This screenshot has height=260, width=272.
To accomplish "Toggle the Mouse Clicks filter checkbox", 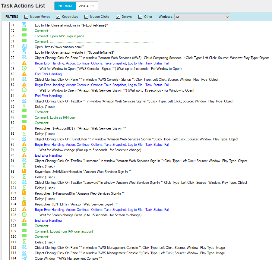I will click(x=87, y=17).
